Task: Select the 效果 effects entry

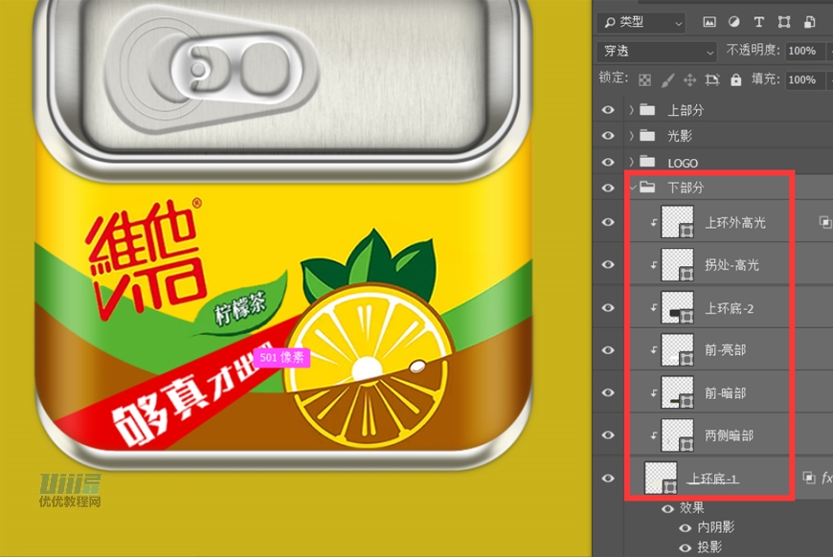Action: coord(691,508)
